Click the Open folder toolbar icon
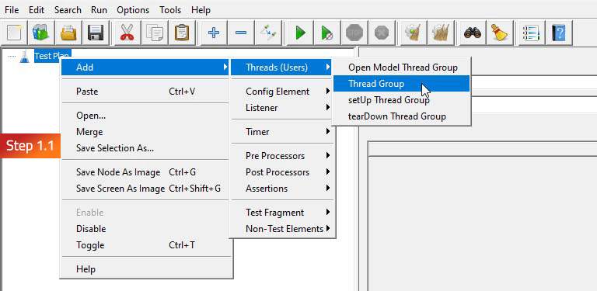The height and width of the screenshot is (291, 597). point(68,33)
